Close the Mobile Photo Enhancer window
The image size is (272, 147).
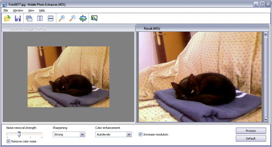click(268, 4)
